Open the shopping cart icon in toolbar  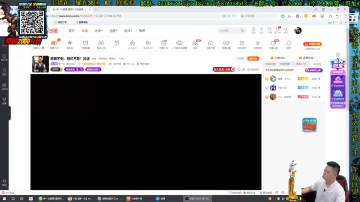(x=258, y=43)
